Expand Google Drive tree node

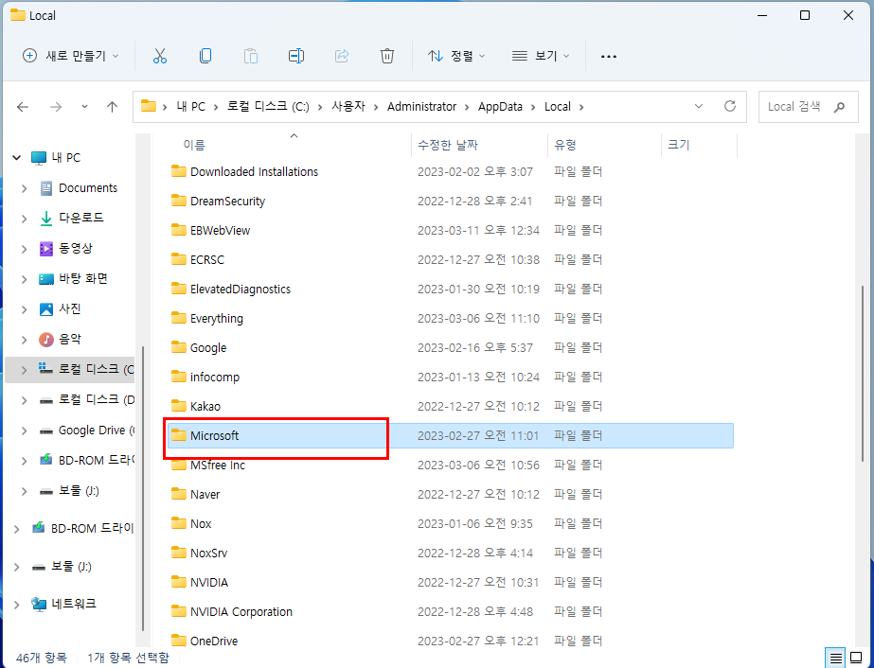(24, 431)
